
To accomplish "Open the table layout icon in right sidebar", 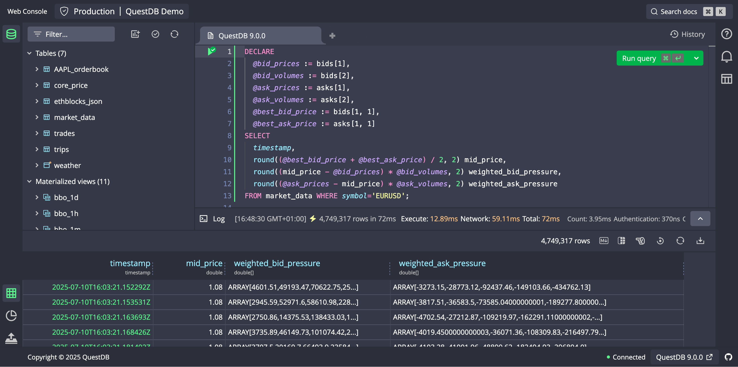I will click(726, 79).
